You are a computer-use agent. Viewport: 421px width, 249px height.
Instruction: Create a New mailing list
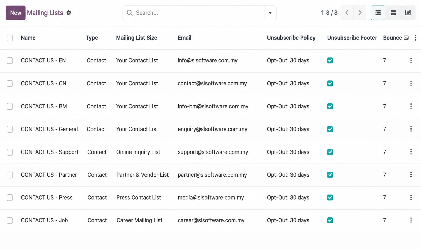16,13
